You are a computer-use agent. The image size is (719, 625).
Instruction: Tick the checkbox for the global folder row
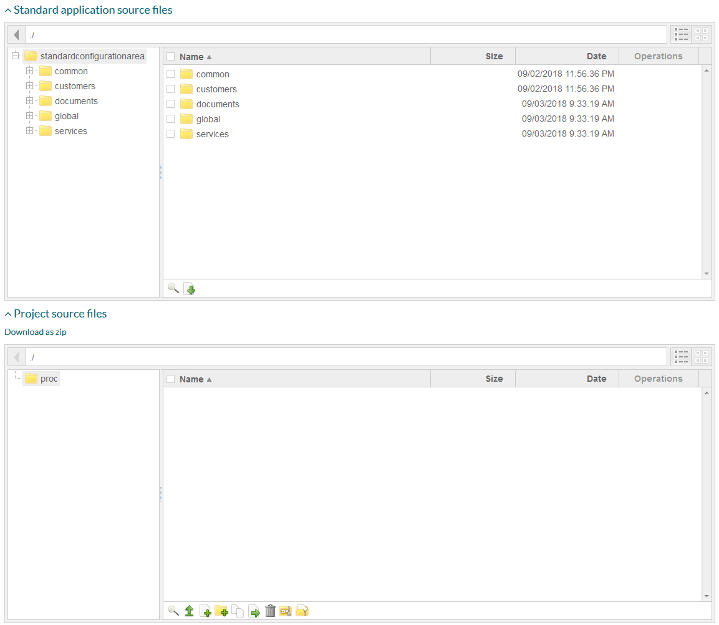[170, 119]
